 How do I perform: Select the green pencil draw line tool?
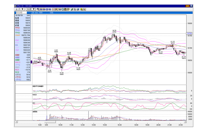point(72,9)
